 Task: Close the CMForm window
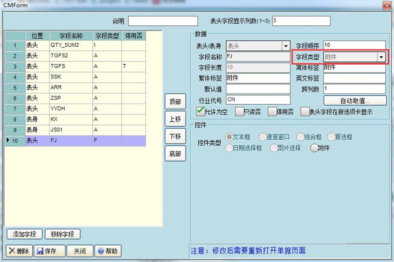pos(387,5)
